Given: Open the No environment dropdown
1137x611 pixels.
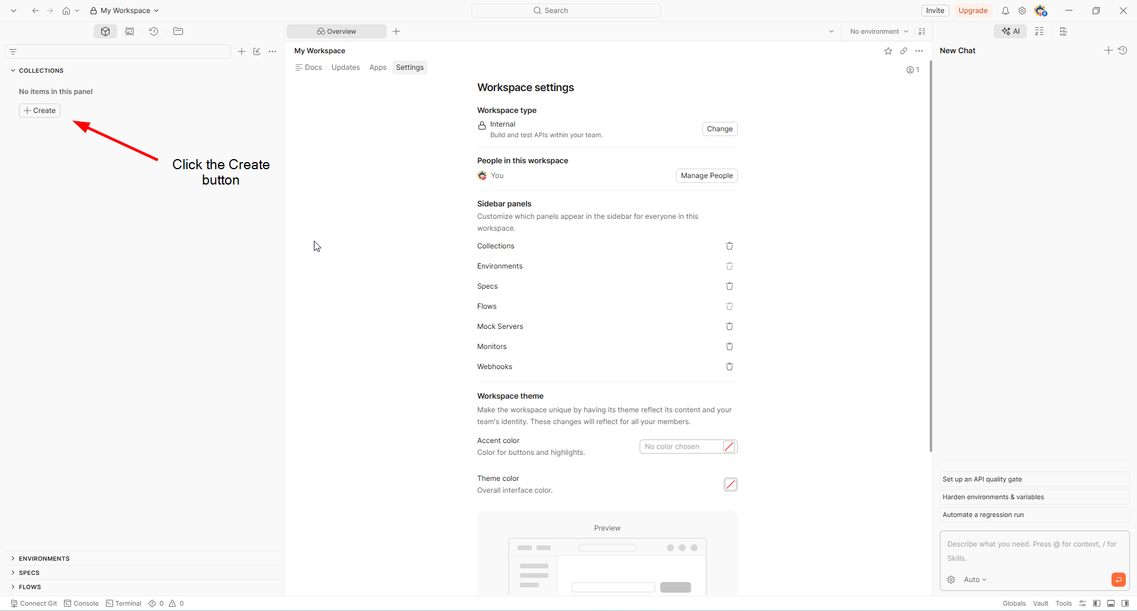Looking at the screenshot, I should (x=879, y=31).
